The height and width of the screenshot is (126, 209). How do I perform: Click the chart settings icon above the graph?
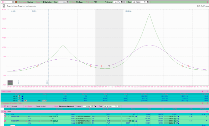click(4, 6)
